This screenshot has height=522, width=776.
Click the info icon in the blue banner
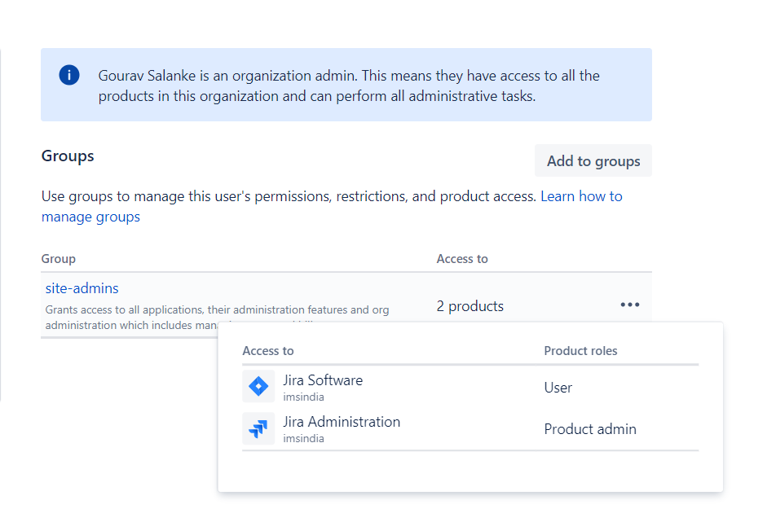click(69, 76)
